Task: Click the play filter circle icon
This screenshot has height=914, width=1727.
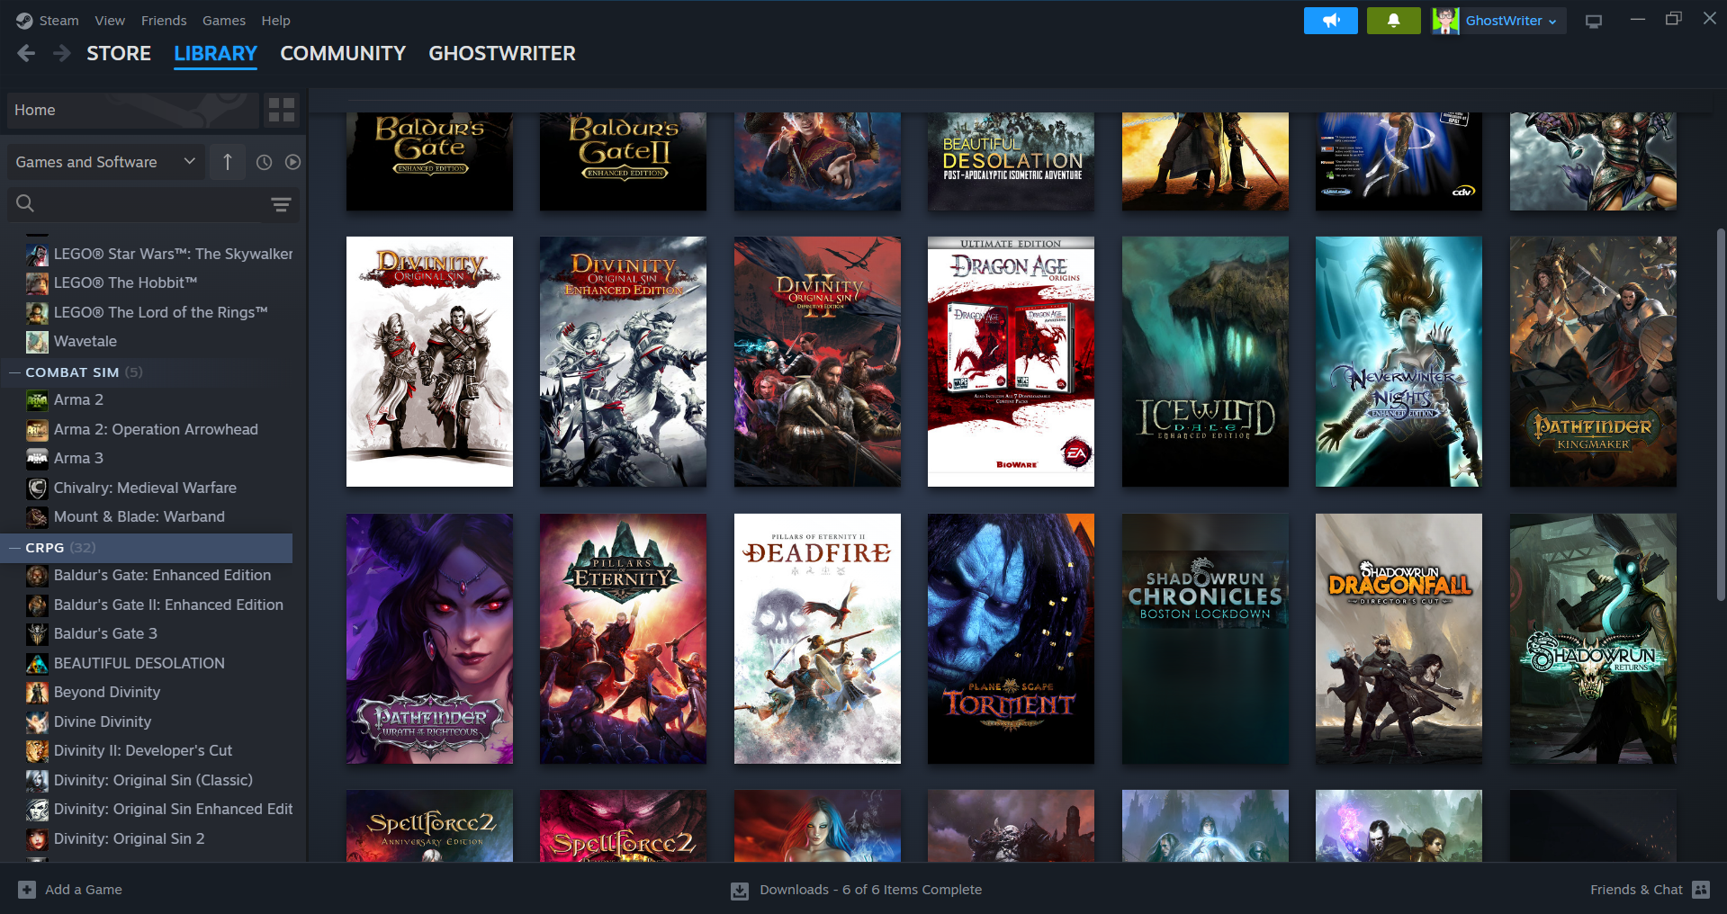Action: click(x=293, y=162)
